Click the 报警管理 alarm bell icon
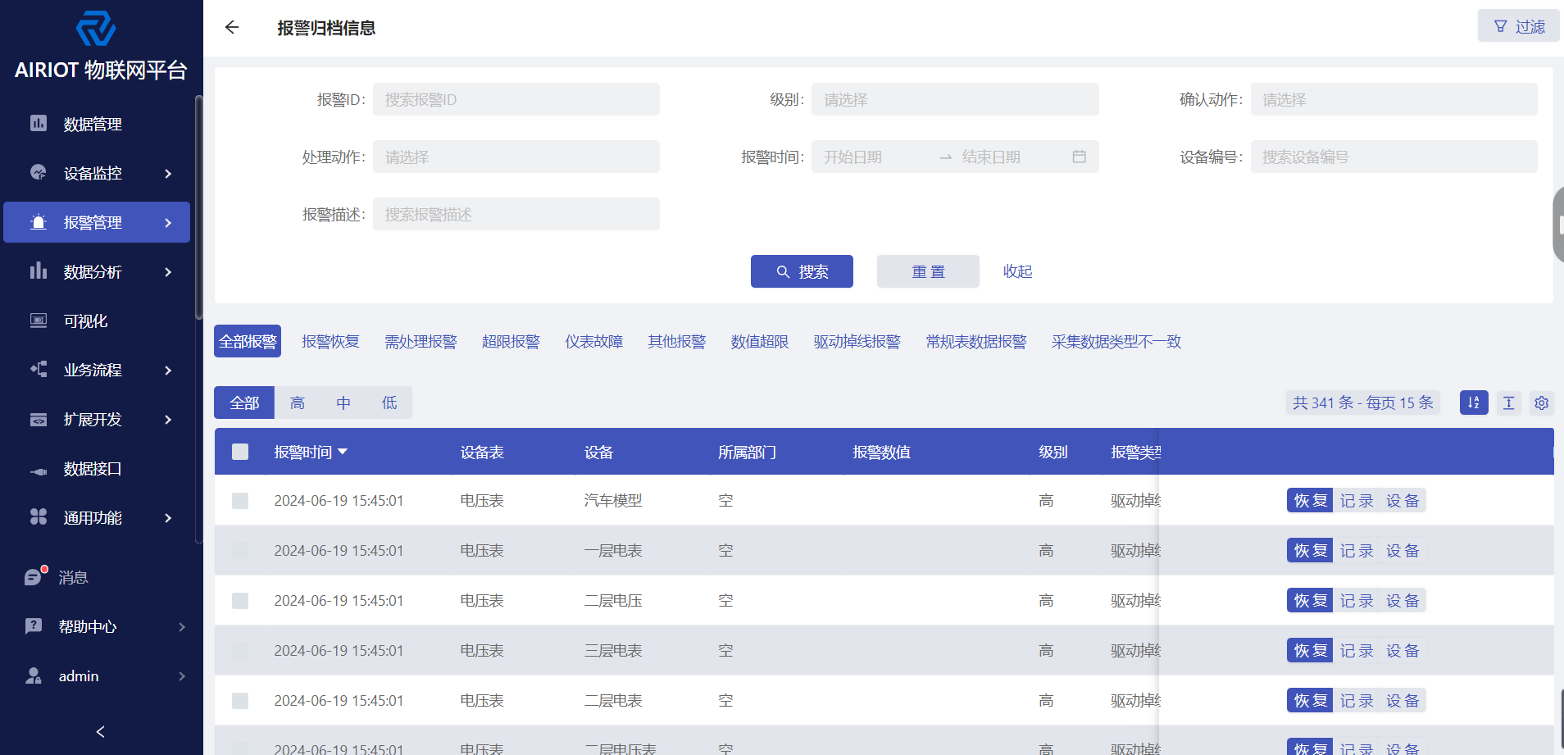 pos(39,221)
